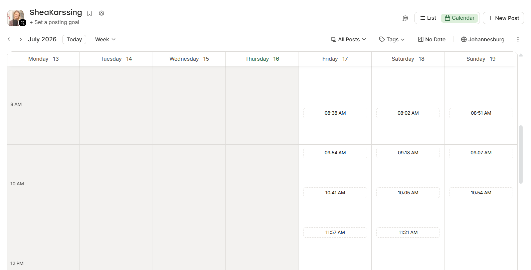The width and height of the screenshot is (531, 270).
Task: Open the comments chat bubble icon
Action: 405,18
